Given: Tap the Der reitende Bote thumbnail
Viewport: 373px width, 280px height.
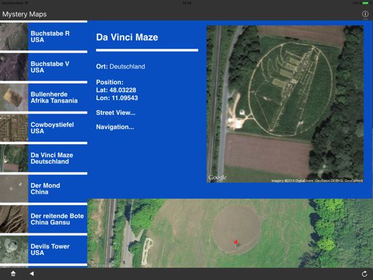Looking at the screenshot, I should tap(14, 219).
